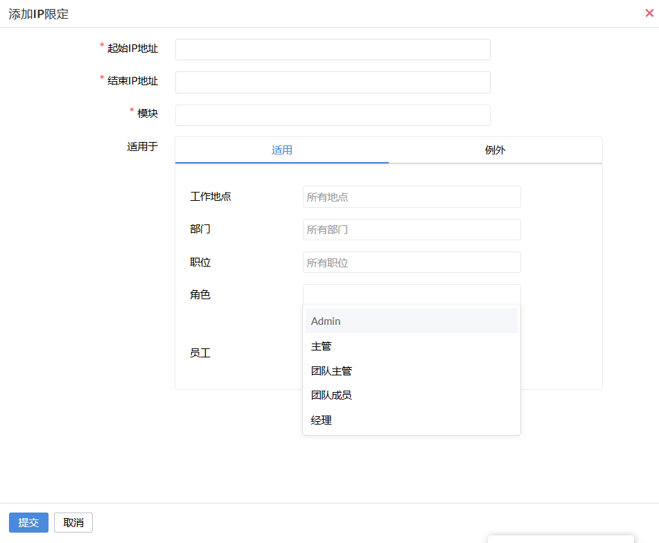Click the 员工 field label
This screenshot has width=659, height=543.
[200, 353]
